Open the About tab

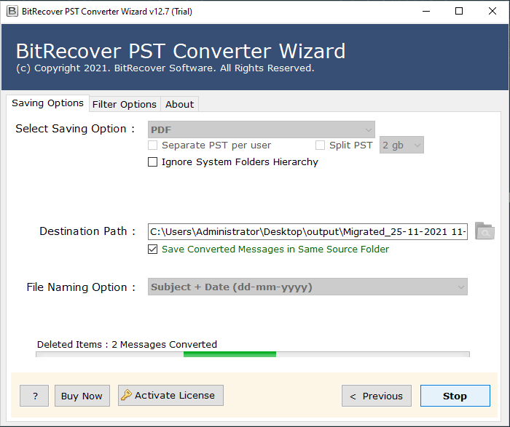(179, 104)
